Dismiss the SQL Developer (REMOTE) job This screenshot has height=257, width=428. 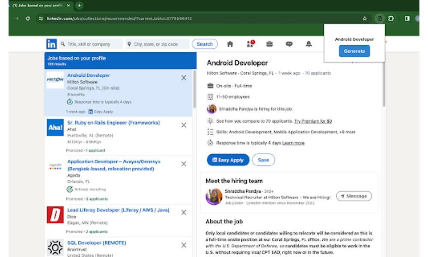point(184,245)
